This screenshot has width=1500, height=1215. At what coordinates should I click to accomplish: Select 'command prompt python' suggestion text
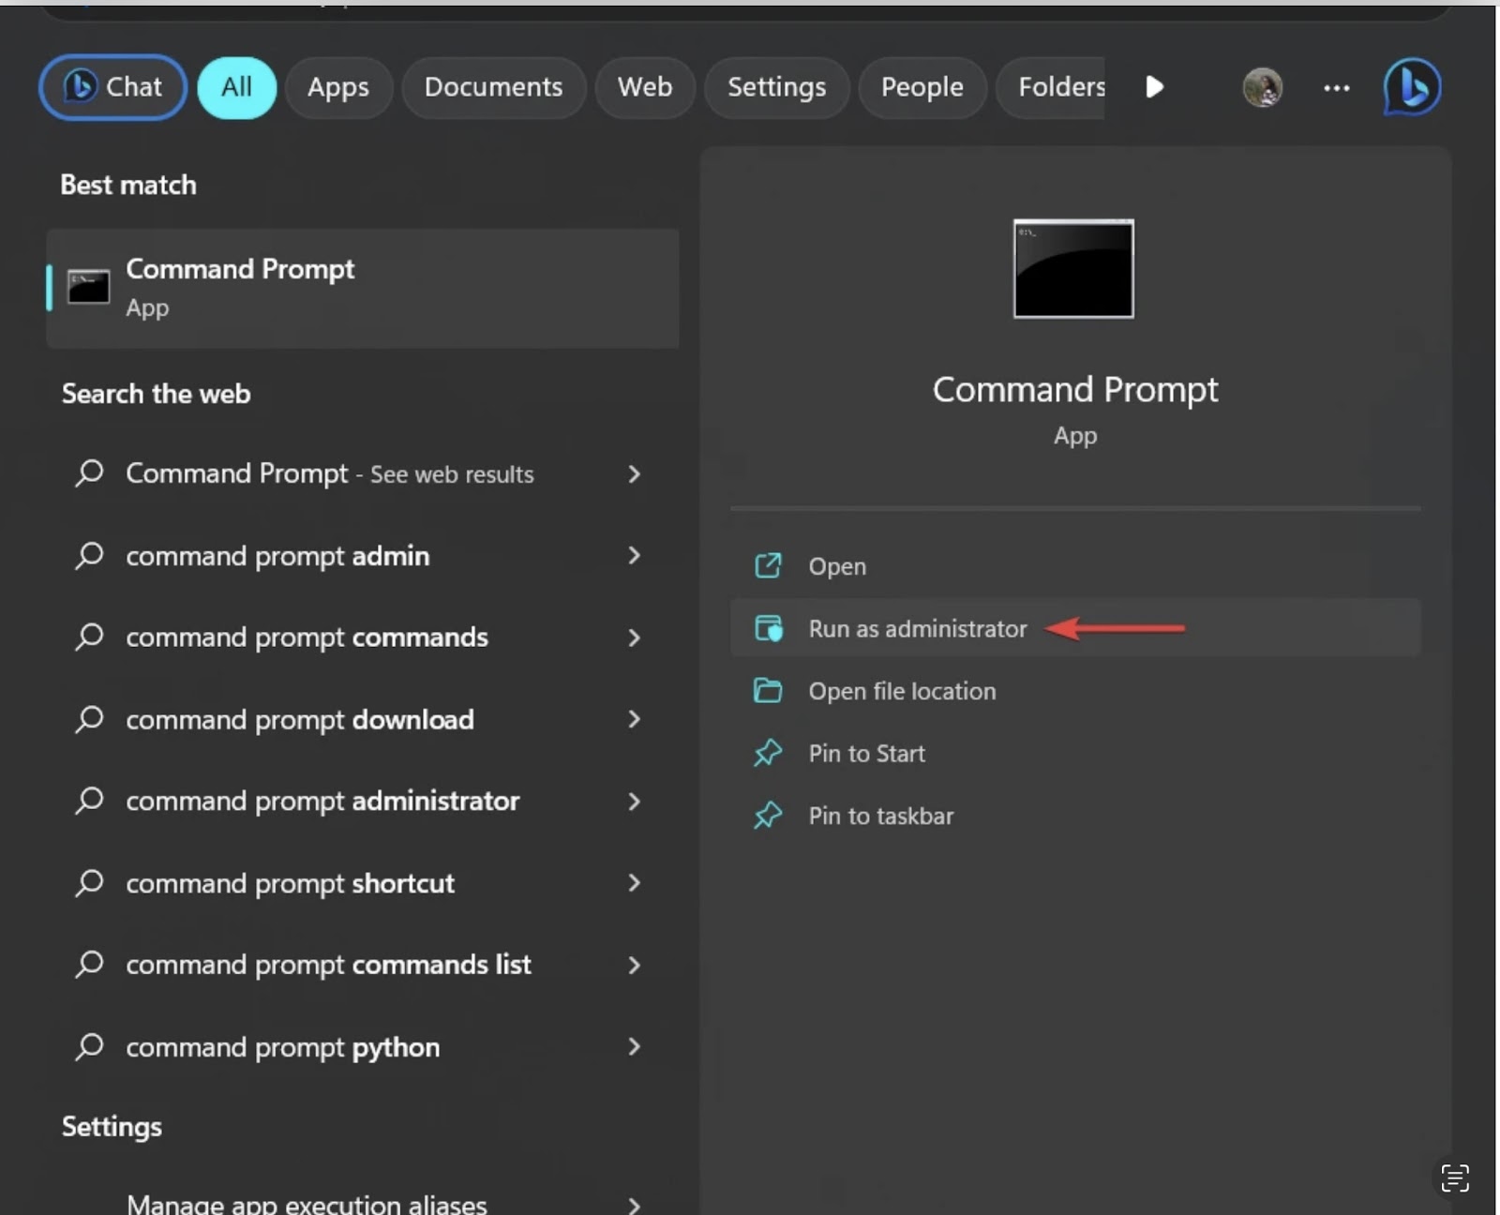[x=283, y=1047]
